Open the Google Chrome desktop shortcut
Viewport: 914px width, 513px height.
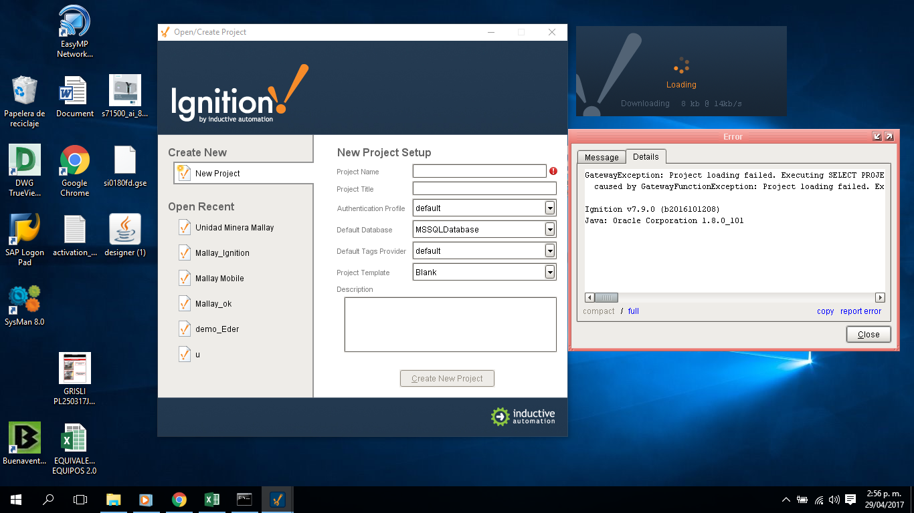[x=75, y=170]
